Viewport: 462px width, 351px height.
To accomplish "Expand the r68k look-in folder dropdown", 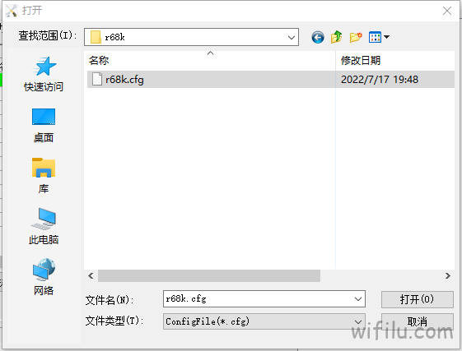I will pyautogui.click(x=291, y=37).
